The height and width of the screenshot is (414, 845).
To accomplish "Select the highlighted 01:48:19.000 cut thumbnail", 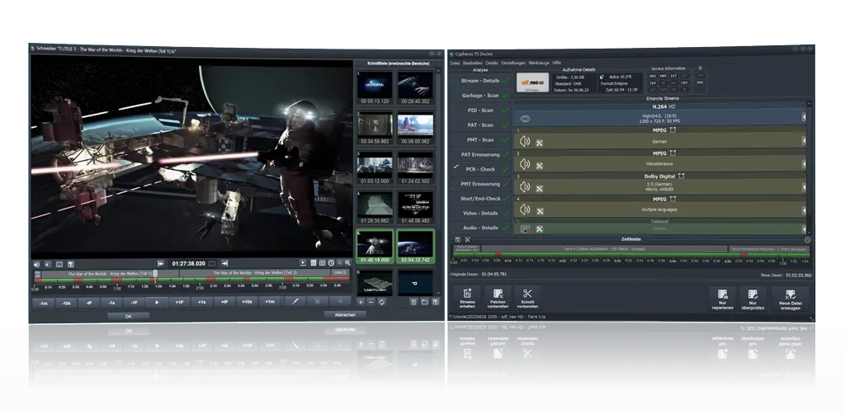I will coord(374,245).
